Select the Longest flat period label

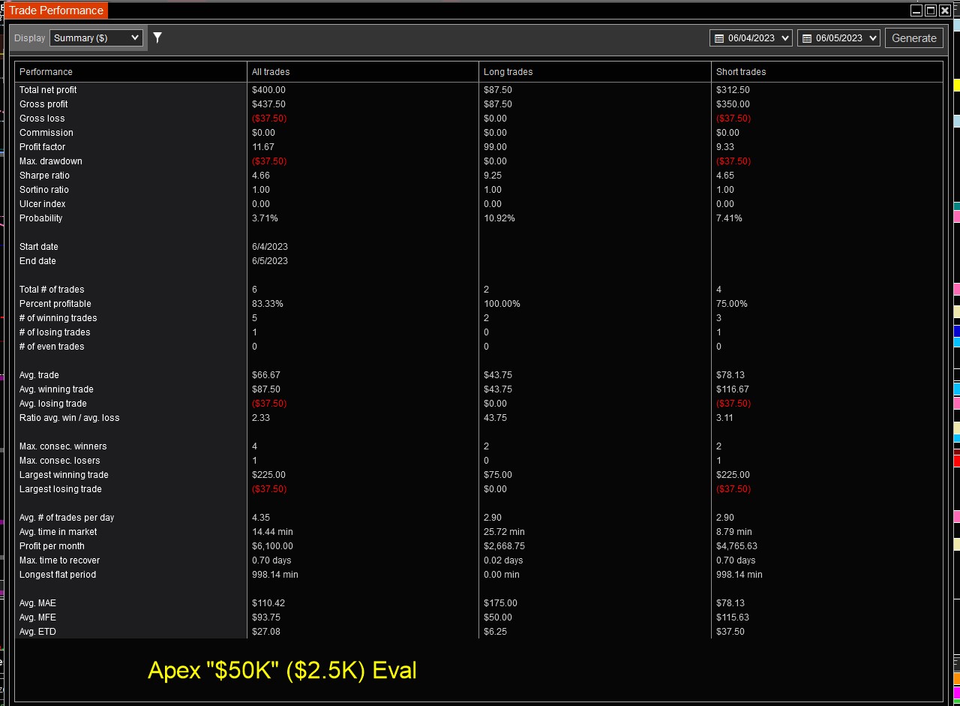point(58,575)
